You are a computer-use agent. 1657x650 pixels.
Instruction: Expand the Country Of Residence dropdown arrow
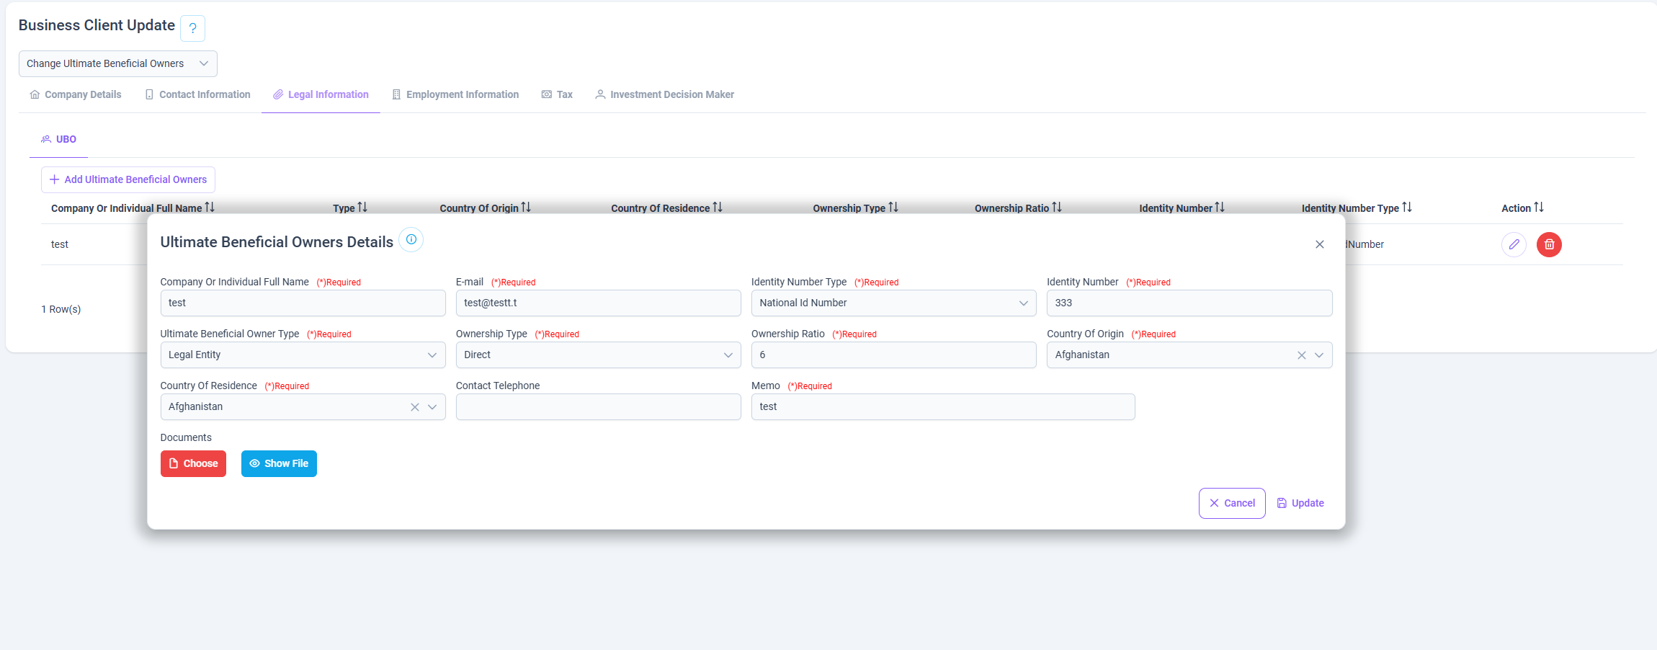432,407
